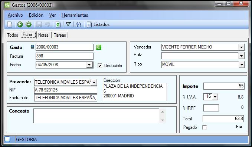
Task: Open the Fecha date picker dropdown
Action: 89,65
